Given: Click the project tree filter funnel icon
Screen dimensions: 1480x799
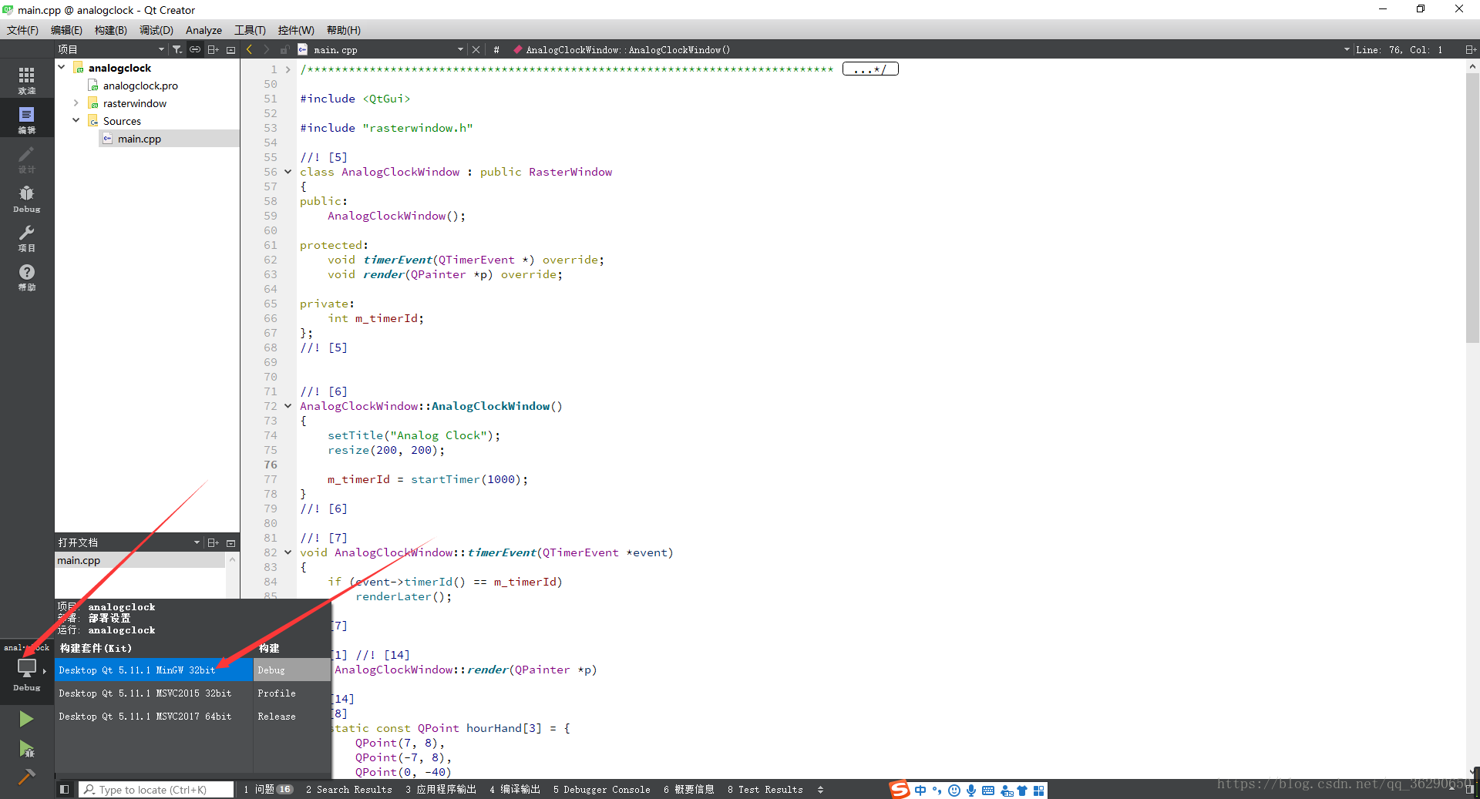Looking at the screenshot, I should tap(177, 49).
